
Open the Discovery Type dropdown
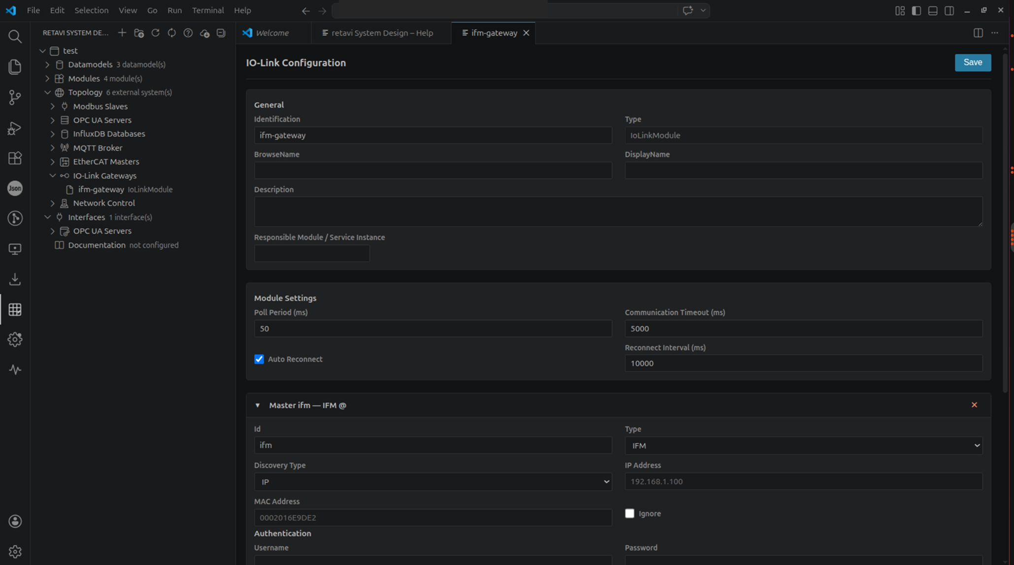pos(433,482)
